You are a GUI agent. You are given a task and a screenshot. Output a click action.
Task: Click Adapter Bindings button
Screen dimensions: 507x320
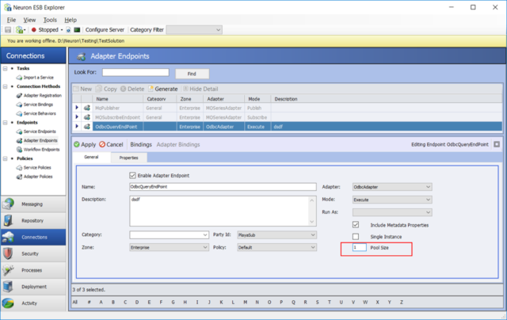(x=178, y=144)
